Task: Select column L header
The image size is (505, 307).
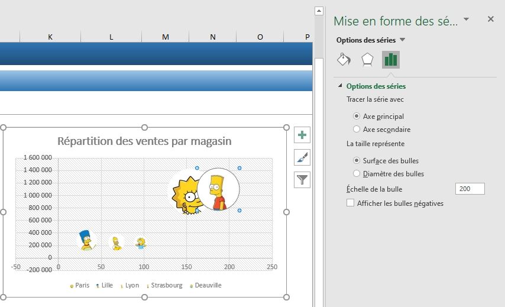Action: click(x=111, y=37)
